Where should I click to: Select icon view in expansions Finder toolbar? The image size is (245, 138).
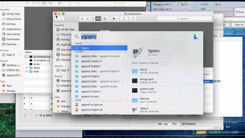(x=82, y=19)
